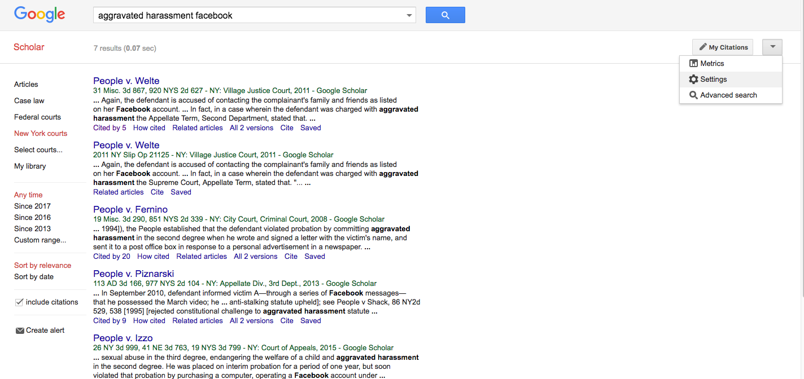The height and width of the screenshot is (379, 804).
Task: Click the Settings gear icon in dropdown menu
Action: click(693, 79)
